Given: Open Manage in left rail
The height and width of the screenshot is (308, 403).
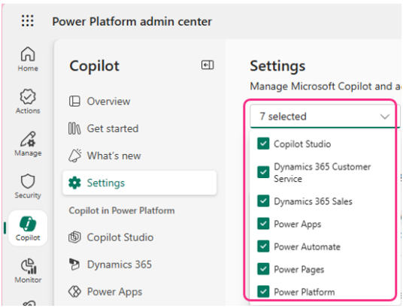Looking at the screenshot, I should [x=28, y=143].
